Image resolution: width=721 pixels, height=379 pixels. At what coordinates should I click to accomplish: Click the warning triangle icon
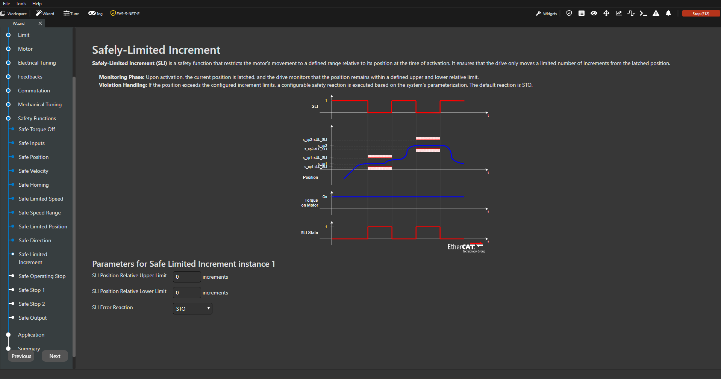click(x=656, y=14)
